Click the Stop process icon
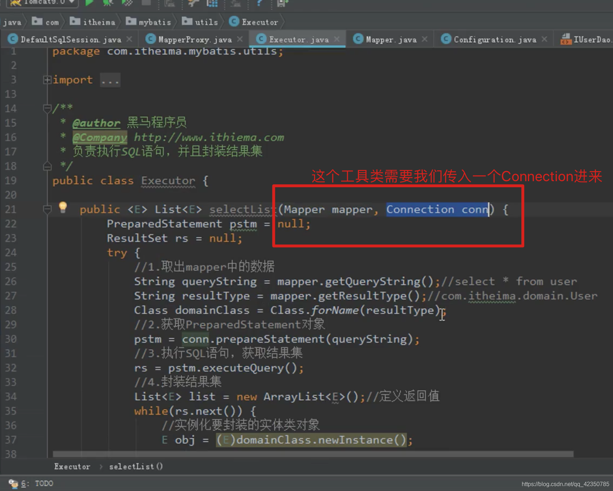The height and width of the screenshot is (491, 613). [146, 3]
